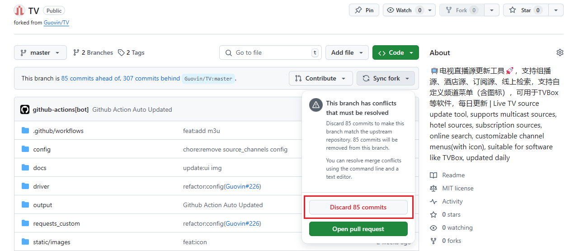Toggle the Sync fork dropdown
Screen dimensions: 579x251
[386, 78]
